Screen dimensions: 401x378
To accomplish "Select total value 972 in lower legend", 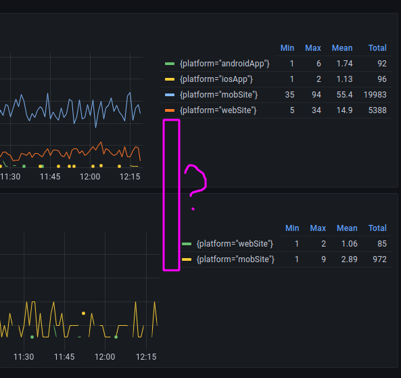I will [x=379, y=259].
